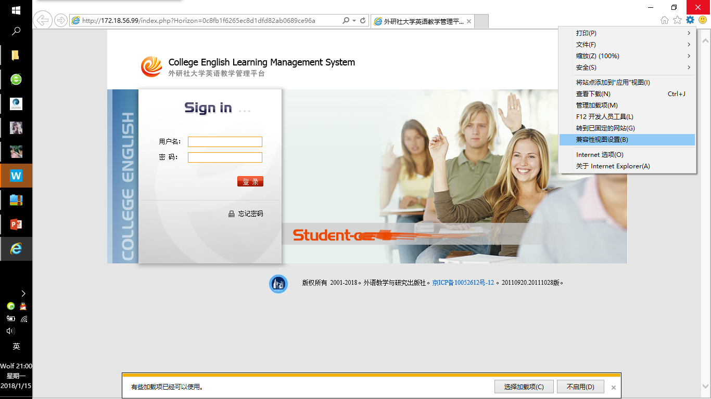Viewport: 711px width, 399px height.
Task: Click the refresh icon in address bar
Action: [363, 21]
